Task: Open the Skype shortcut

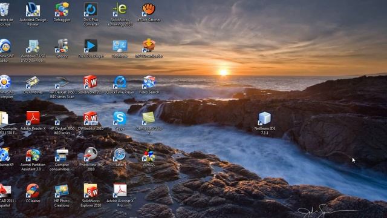Action: click(x=120, y=119)
